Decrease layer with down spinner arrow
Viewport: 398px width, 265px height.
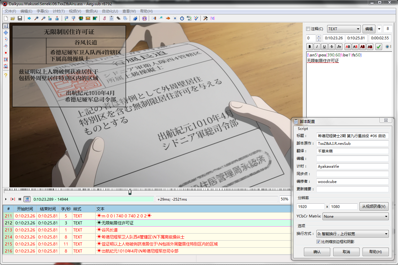click(x=319, y=40)
